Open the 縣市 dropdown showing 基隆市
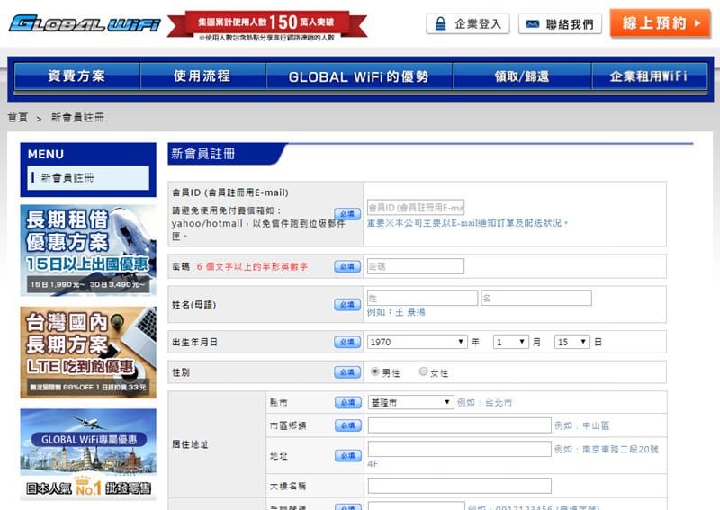This screenshot has height=510, width=720. pyautogui.click(x=411, y=403)
